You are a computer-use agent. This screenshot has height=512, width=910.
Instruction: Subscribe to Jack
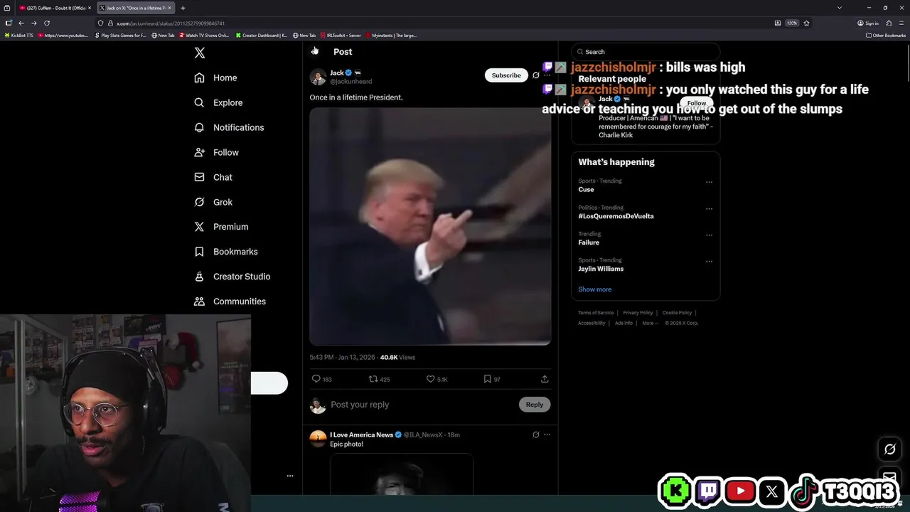pyautogui.click(x=506, y=75)
